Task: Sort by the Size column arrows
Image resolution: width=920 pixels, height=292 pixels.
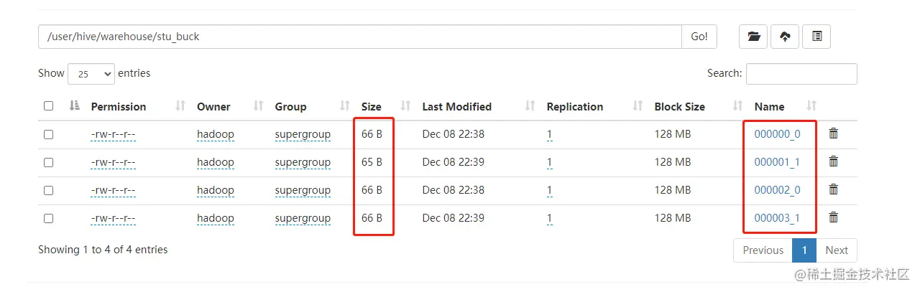Action: pyautogui.click(x=405, y=106)
